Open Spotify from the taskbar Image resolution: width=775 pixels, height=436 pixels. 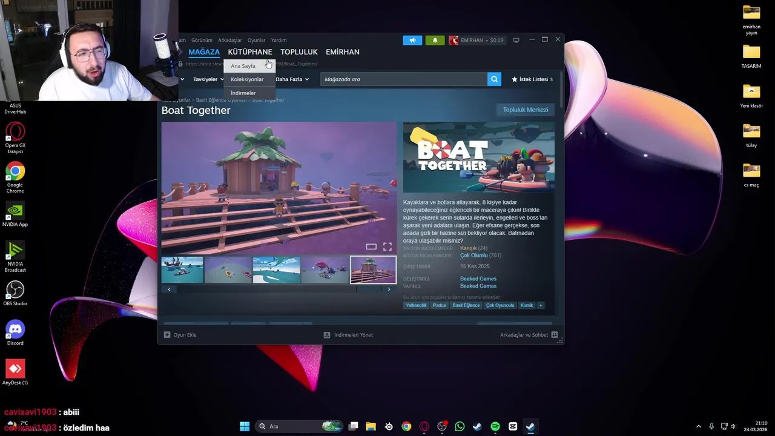click(x=495, y=426)
